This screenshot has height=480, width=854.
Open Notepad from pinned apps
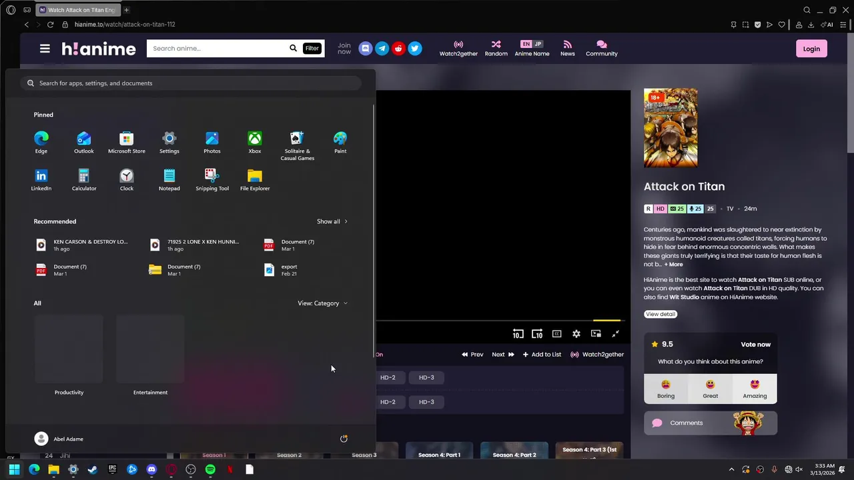point(169,179)
